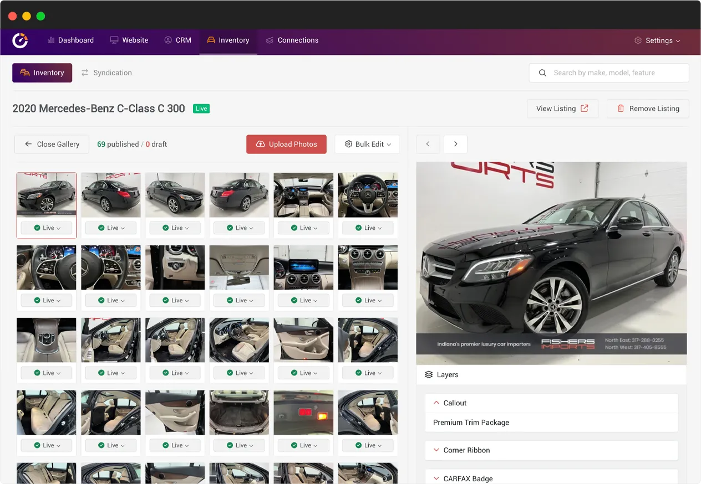Click the trash icon in Remove Listing
Screen dimensions: 701x484
[621, 109]
